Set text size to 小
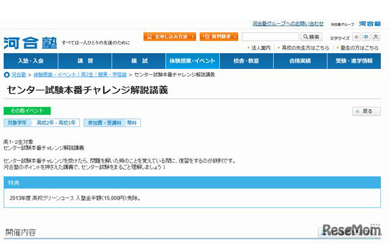This screenshot has width=390, height=244. 356,37
